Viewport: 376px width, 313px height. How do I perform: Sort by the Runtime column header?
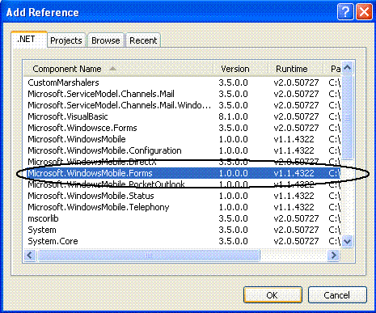click(295, 69)
